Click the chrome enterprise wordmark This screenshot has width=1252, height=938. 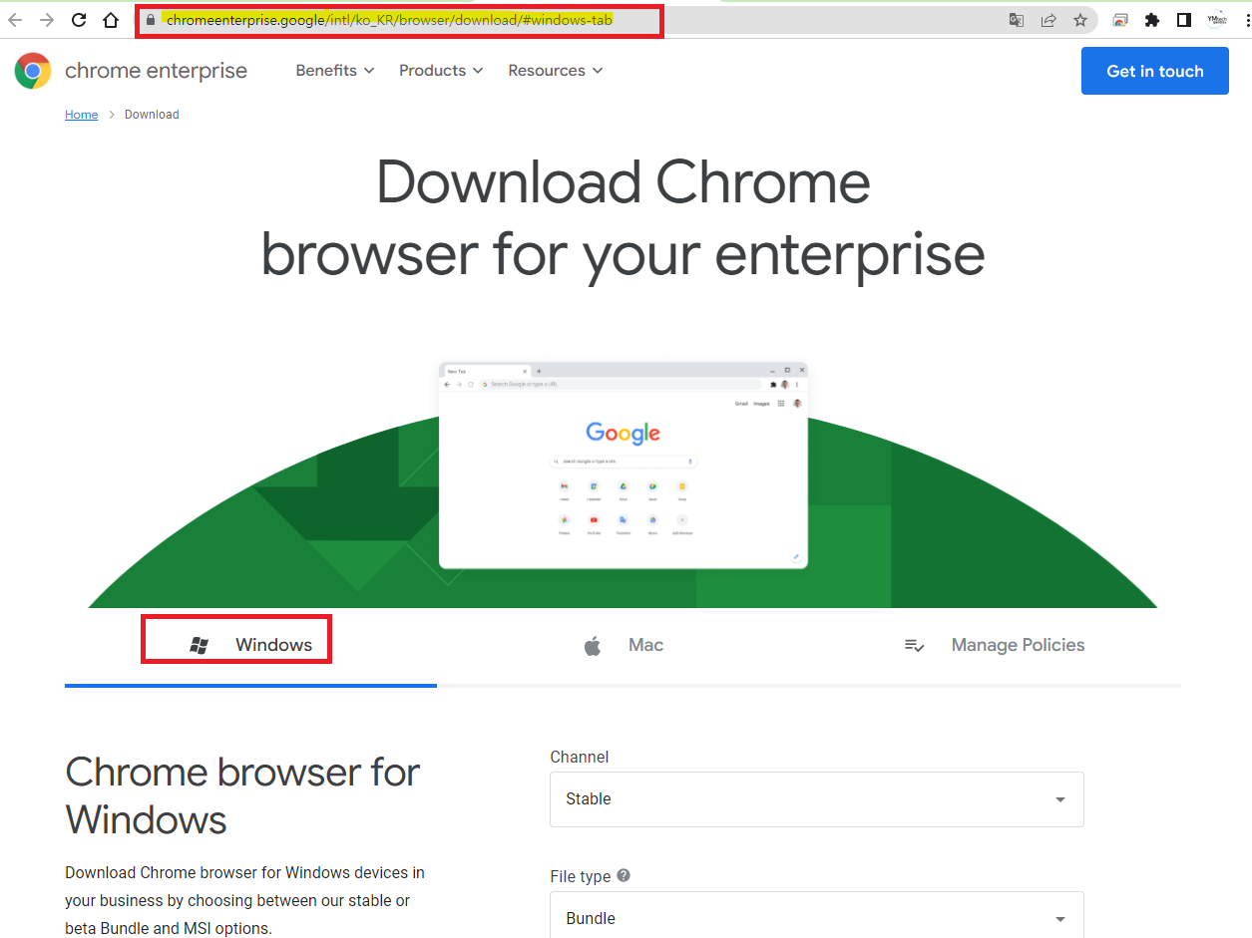coord(156,71)
